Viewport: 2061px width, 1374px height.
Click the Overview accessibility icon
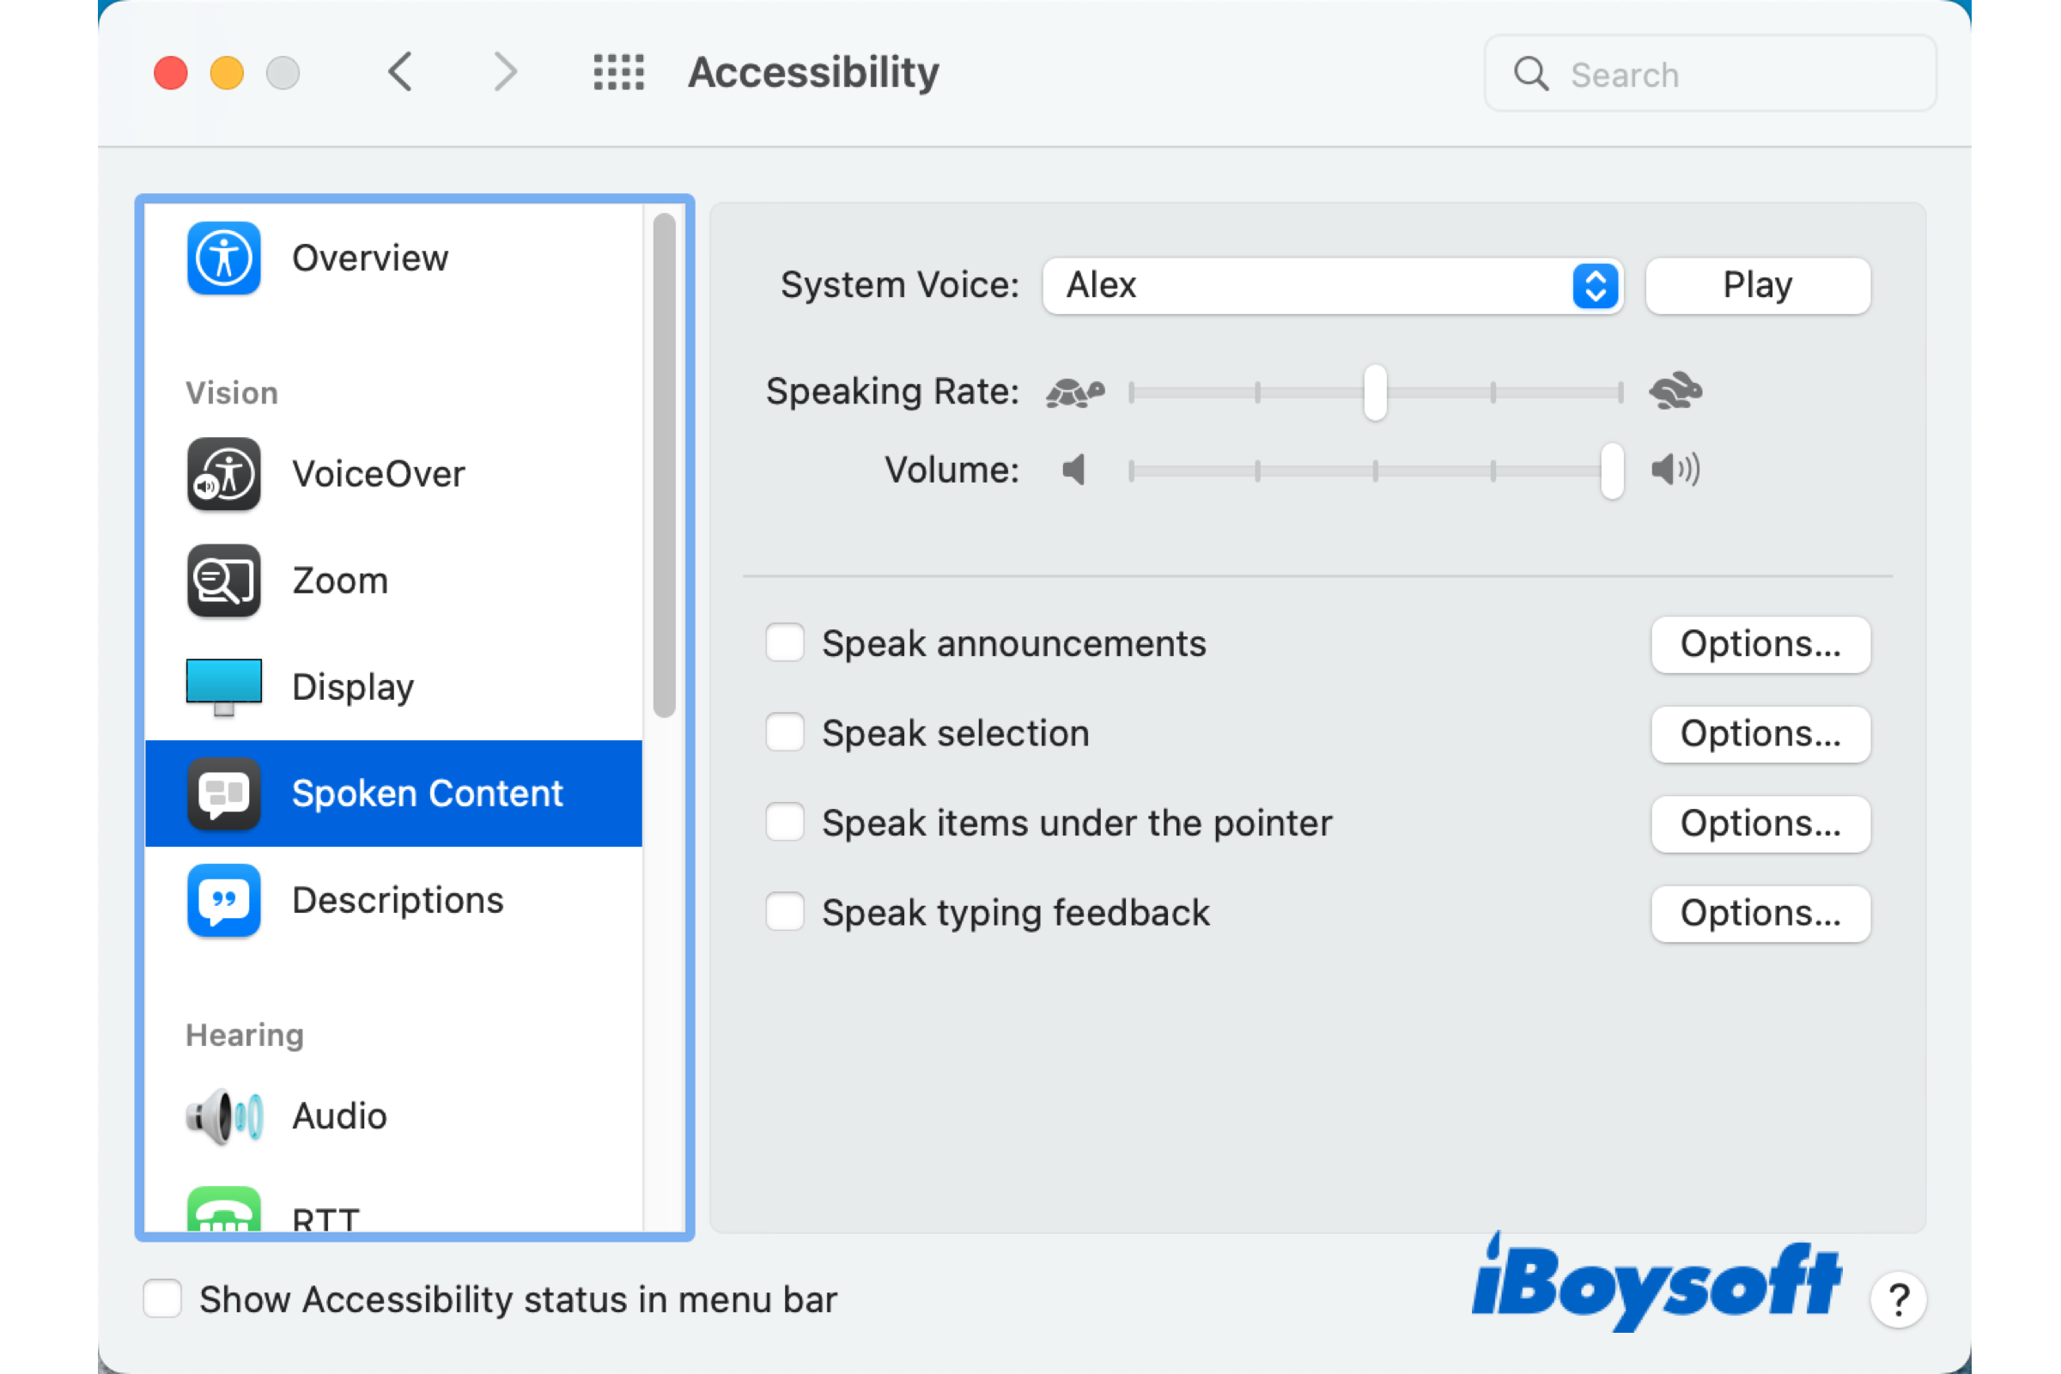pos(223,258)
